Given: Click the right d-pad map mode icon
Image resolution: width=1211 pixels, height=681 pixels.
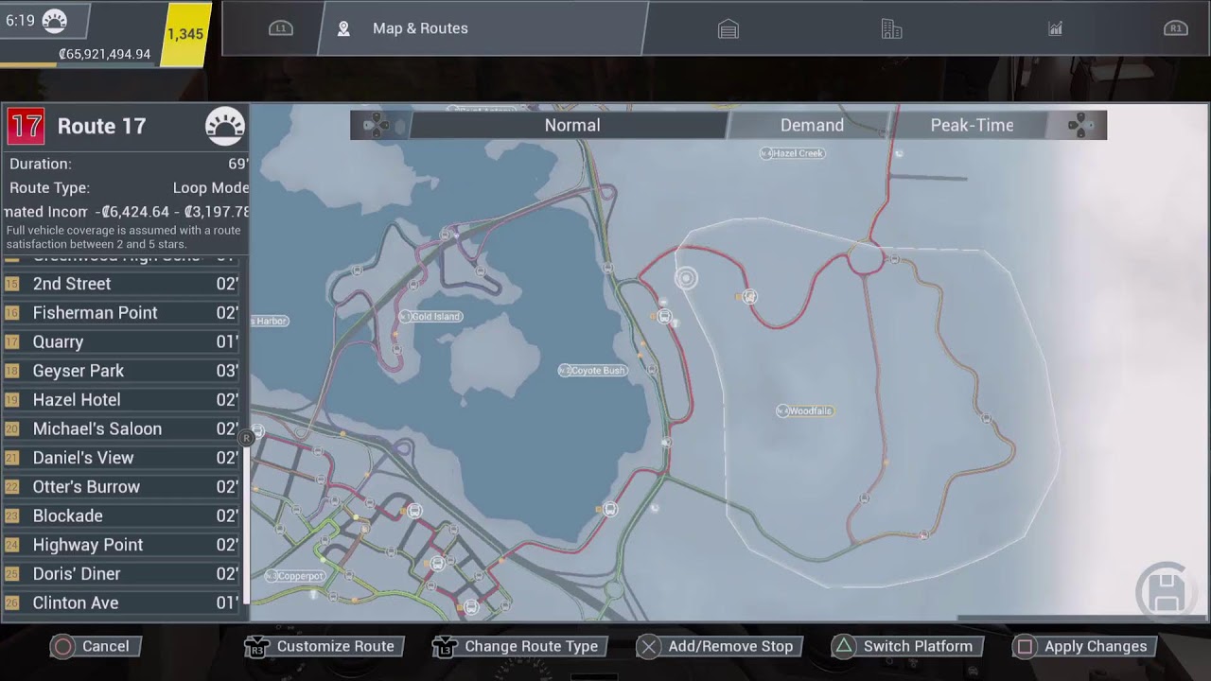Looking at the screenshot, I should pos(1081,125).
